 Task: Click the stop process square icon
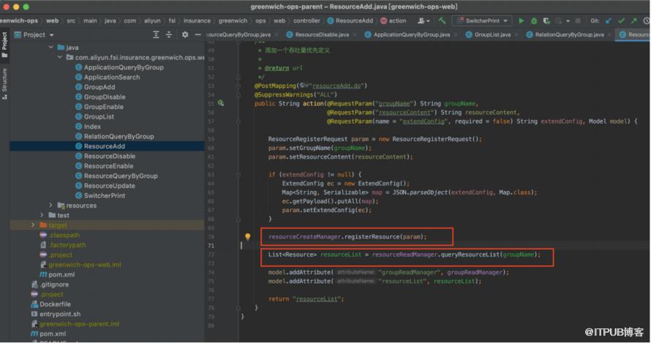tap(578, 20)
